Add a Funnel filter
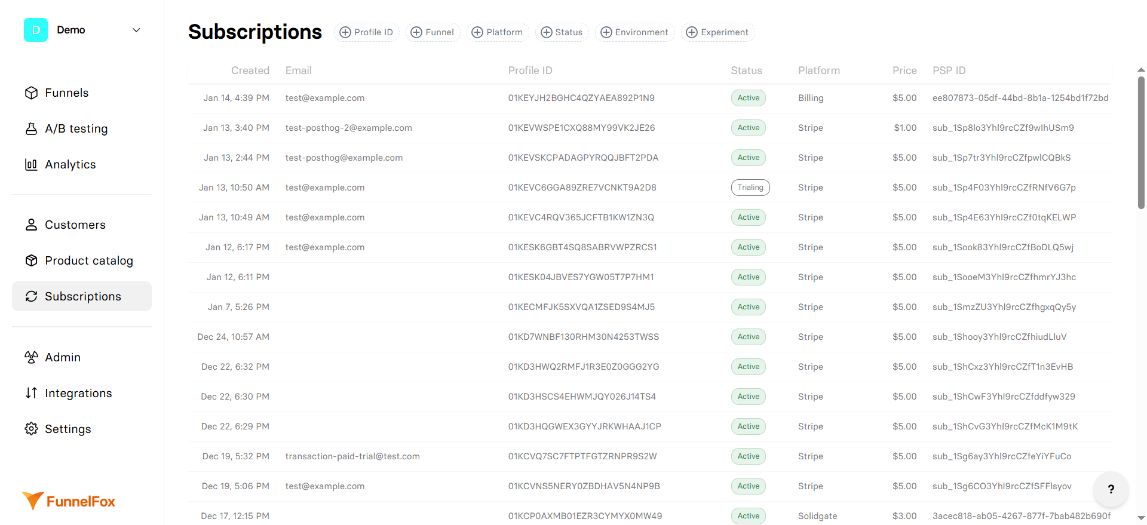This screenshot has width=1147, height=525. coord(433,32)
